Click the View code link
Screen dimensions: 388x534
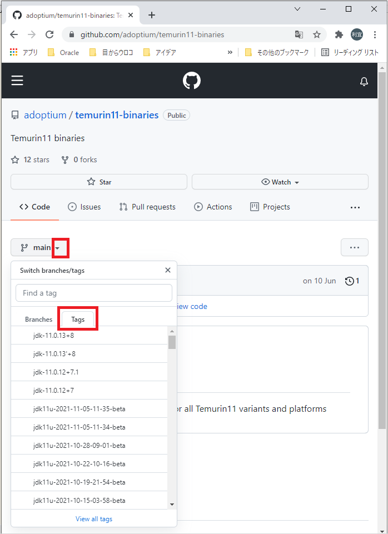click(191, 307)
